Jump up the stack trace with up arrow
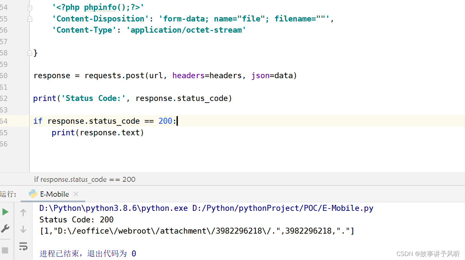 [x=23, y=213]
